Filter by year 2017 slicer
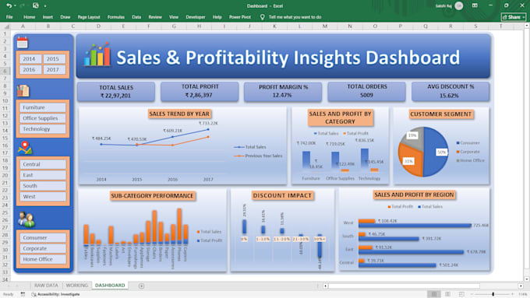This screenshot has height=298, width=530. 54,69
